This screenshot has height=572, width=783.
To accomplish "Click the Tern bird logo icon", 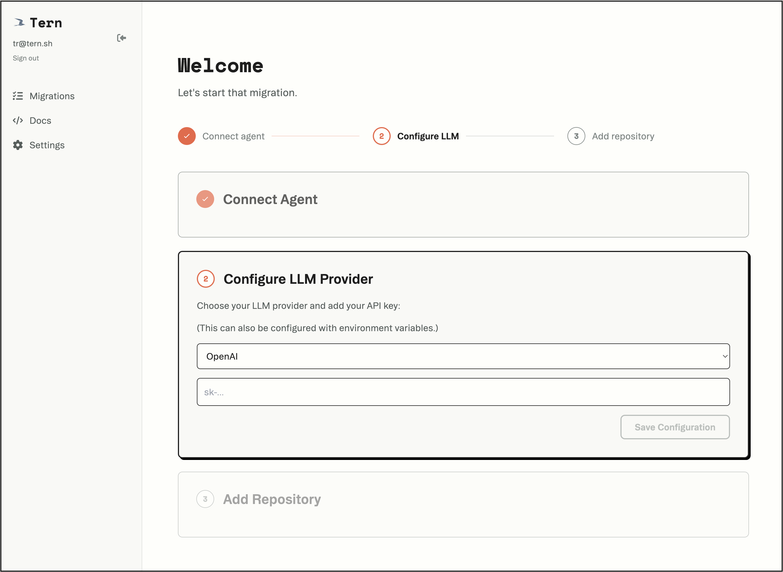I will [x=20, y=22].
